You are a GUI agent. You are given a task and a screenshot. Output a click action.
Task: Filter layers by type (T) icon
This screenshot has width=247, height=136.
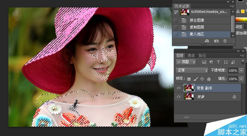pos(218,62)
